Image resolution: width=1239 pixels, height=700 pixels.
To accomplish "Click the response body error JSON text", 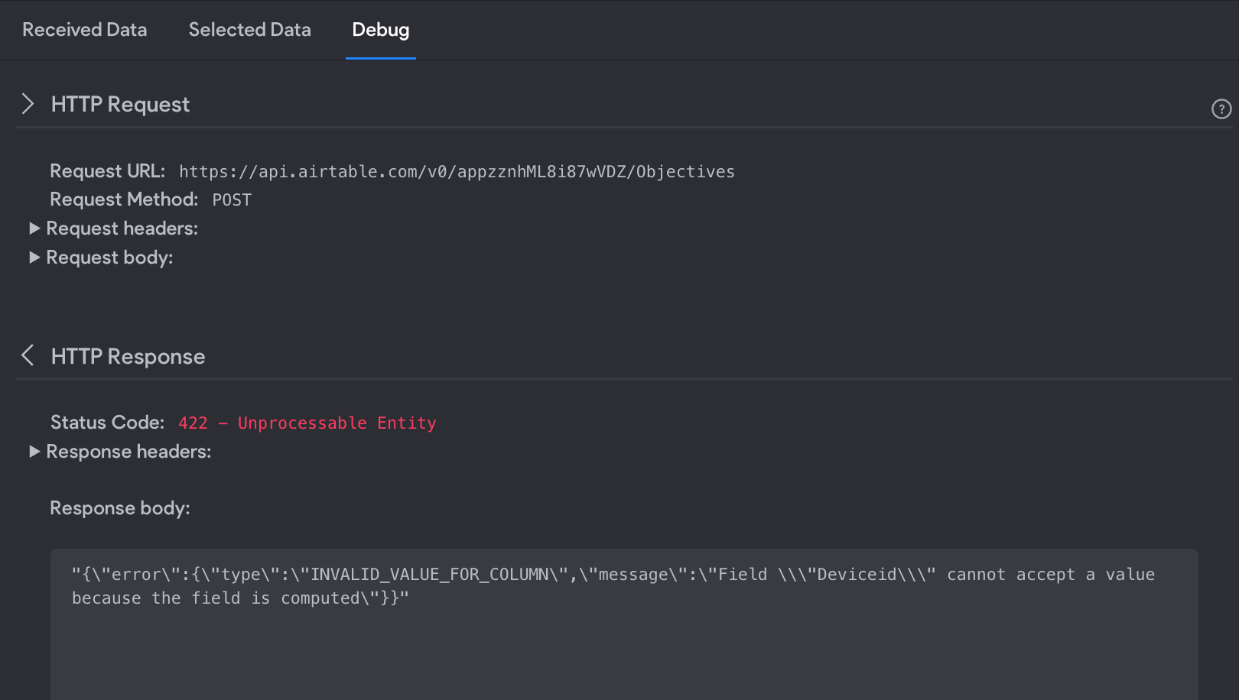I will pos(613,586).
